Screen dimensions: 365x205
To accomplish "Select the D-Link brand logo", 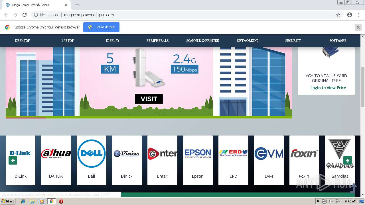I will (x=21, y=153).
